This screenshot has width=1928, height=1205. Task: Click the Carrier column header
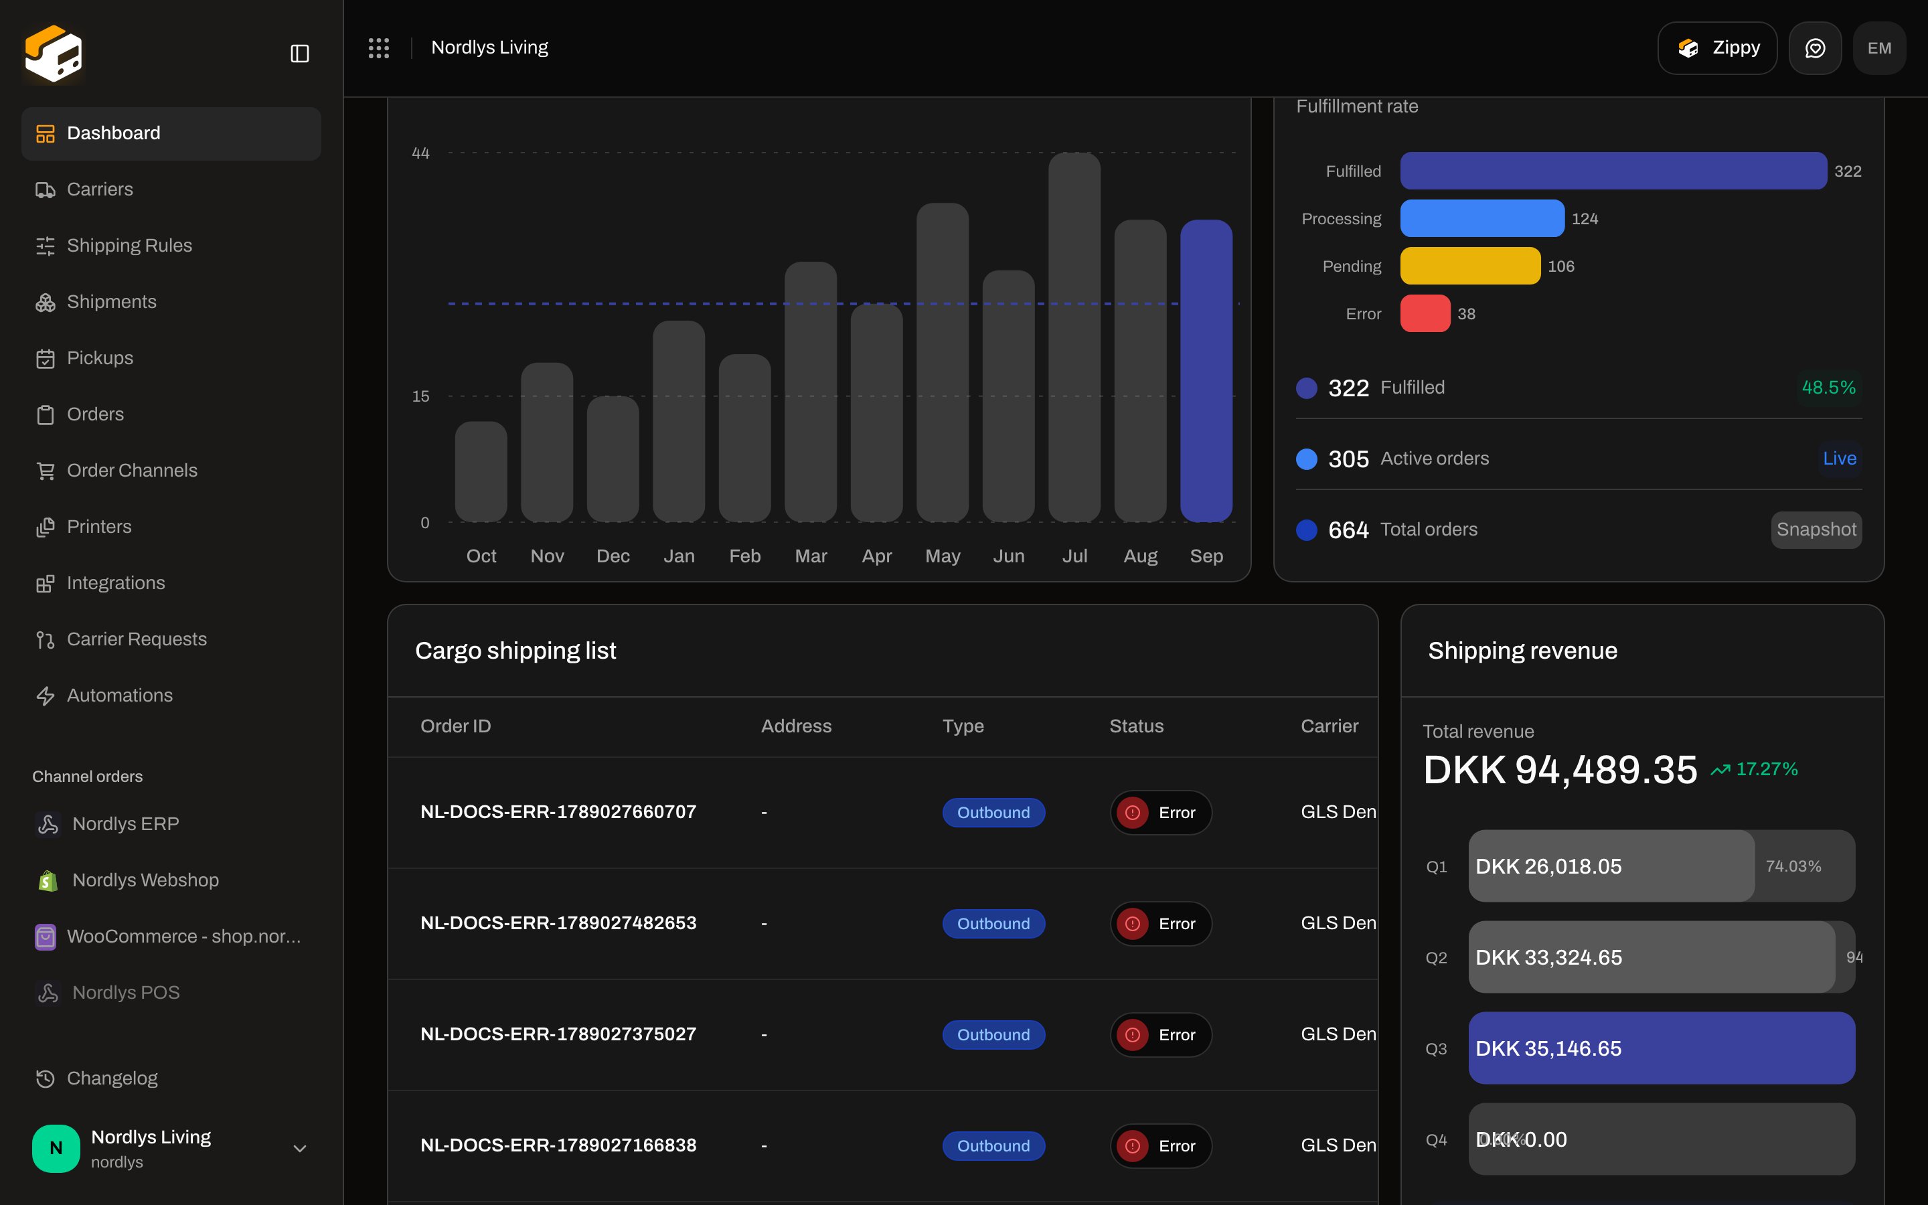pyautogui.click(x=1330, y=726)
